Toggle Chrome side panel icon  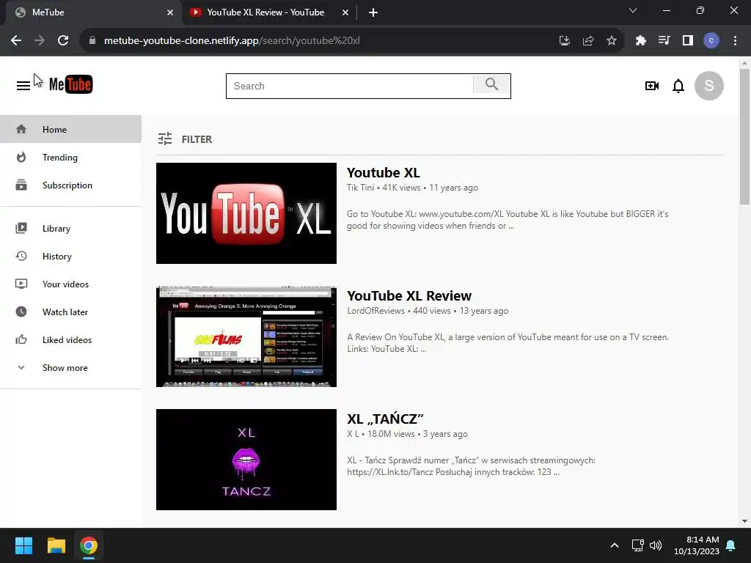(688, 41)
